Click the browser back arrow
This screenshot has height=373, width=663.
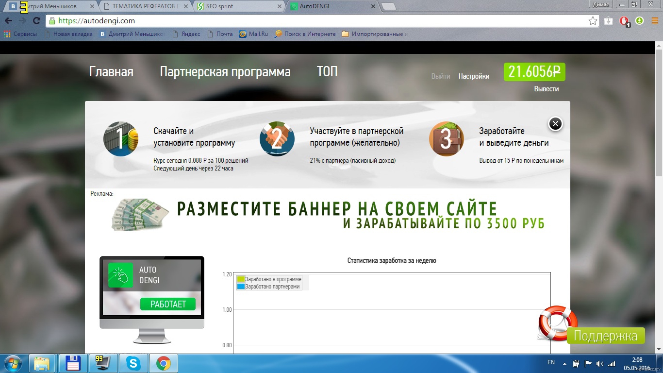(8, 21)
